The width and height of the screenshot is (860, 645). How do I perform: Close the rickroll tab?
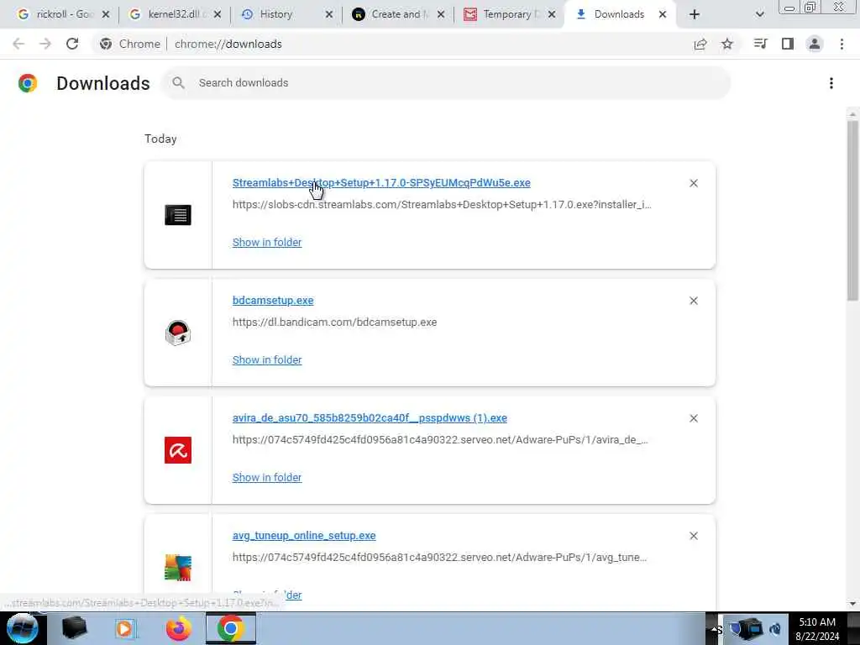(x=106, y=15)
